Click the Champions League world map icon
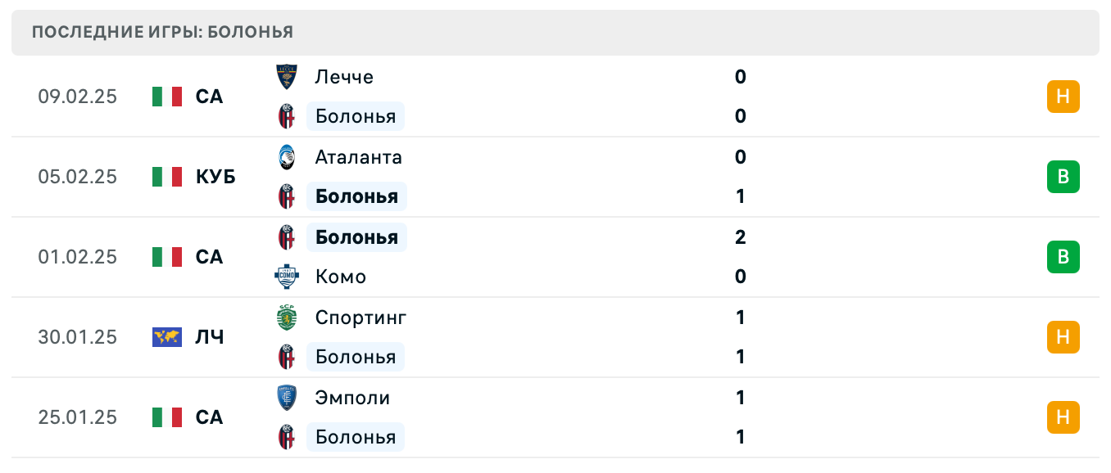This screenshot has height=473, width=1111. (167, 337)
